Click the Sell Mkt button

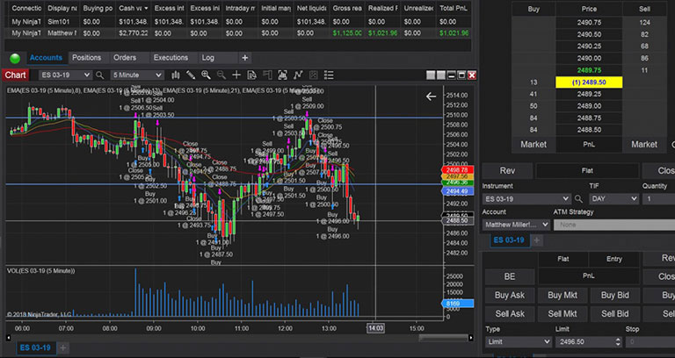click(562, 314)
